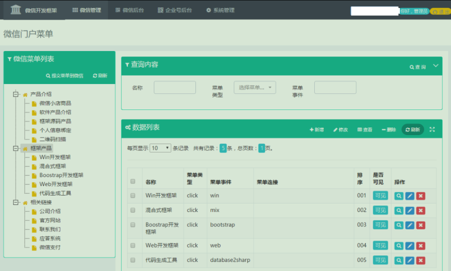451x271 pixels.
Task: Delete the Boostrap开发框架 row with the red X
Action: [420, 225]
